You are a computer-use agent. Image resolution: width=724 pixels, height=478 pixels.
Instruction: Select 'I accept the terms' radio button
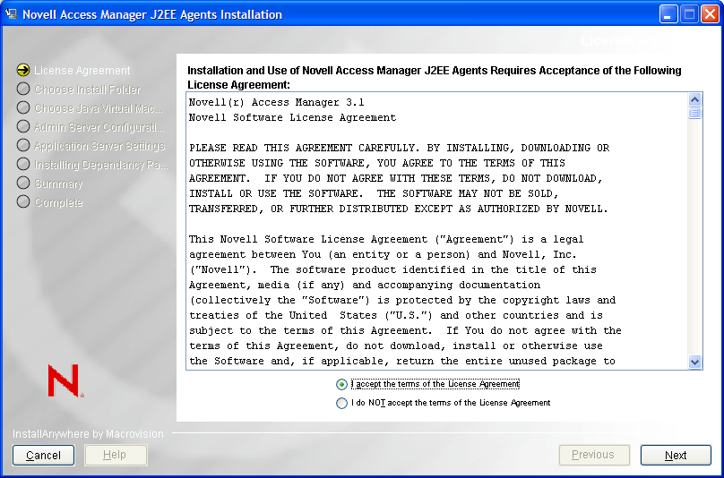pyautogui.click(x=341, y=384)
